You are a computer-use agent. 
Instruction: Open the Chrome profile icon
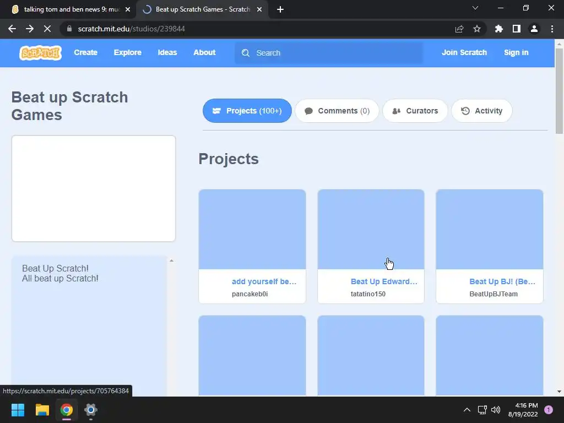[534, 29]
